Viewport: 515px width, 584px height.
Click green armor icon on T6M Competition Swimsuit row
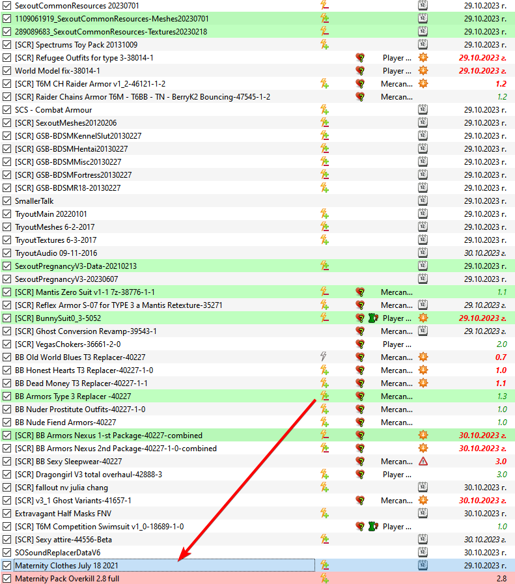[373, 526]
